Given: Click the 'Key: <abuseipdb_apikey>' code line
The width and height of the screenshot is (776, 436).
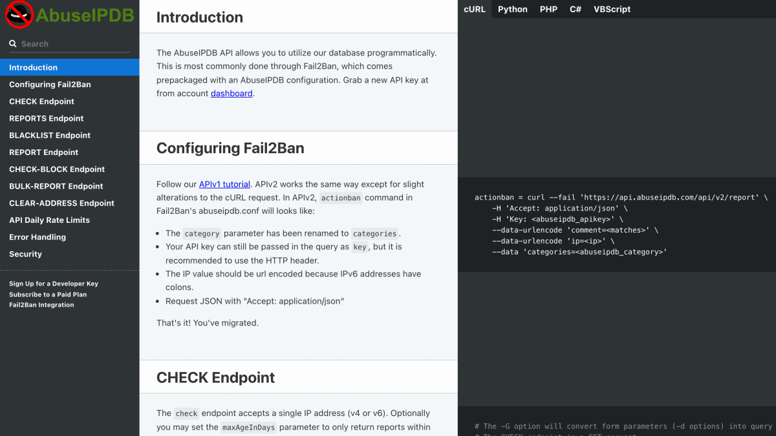Looking at the screenshot, I should click(557, 219).
